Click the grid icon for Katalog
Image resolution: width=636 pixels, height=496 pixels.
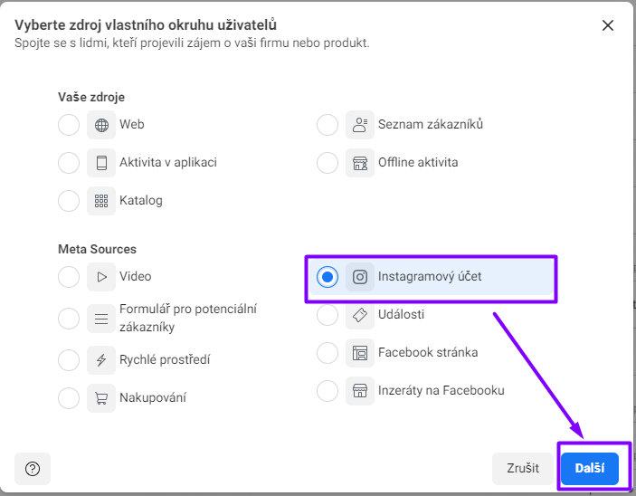coord(101,201)
